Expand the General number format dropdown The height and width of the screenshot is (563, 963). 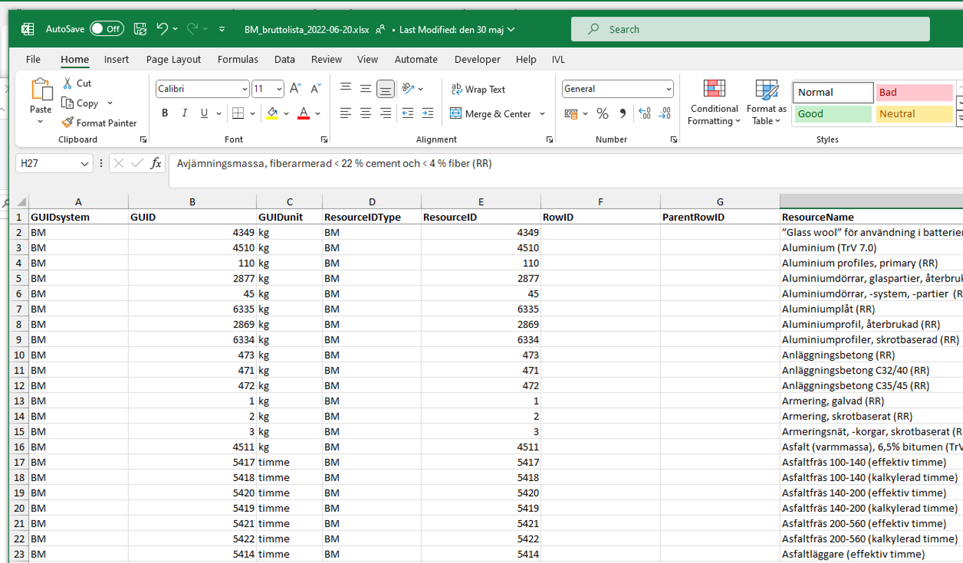668,89
